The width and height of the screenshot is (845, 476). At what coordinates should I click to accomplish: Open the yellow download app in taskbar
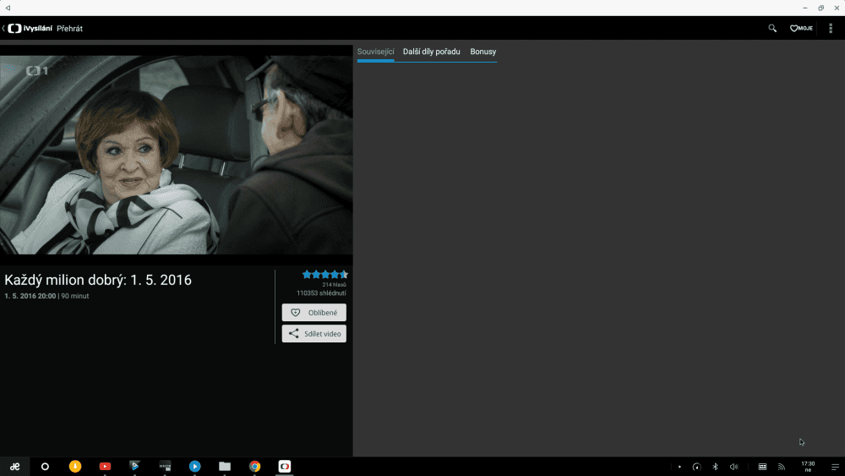coord(75,467)
